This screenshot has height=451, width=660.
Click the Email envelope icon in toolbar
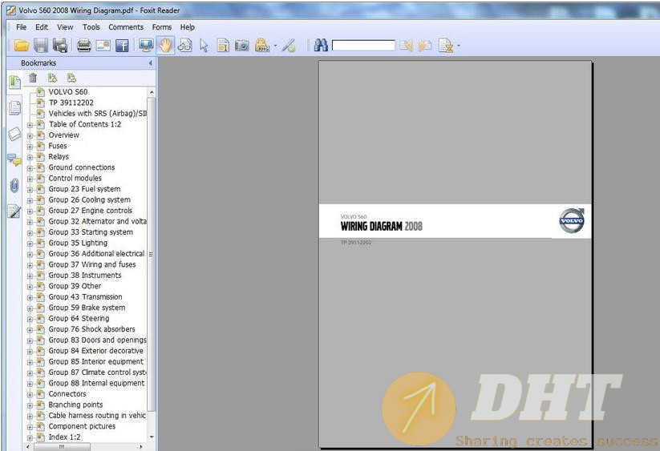pyautogui.click(x=103, y=45)
